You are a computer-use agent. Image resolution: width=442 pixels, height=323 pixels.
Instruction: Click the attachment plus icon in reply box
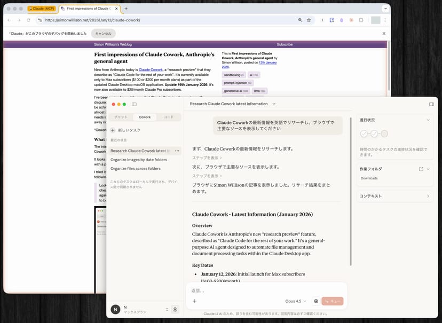point(194,301)
